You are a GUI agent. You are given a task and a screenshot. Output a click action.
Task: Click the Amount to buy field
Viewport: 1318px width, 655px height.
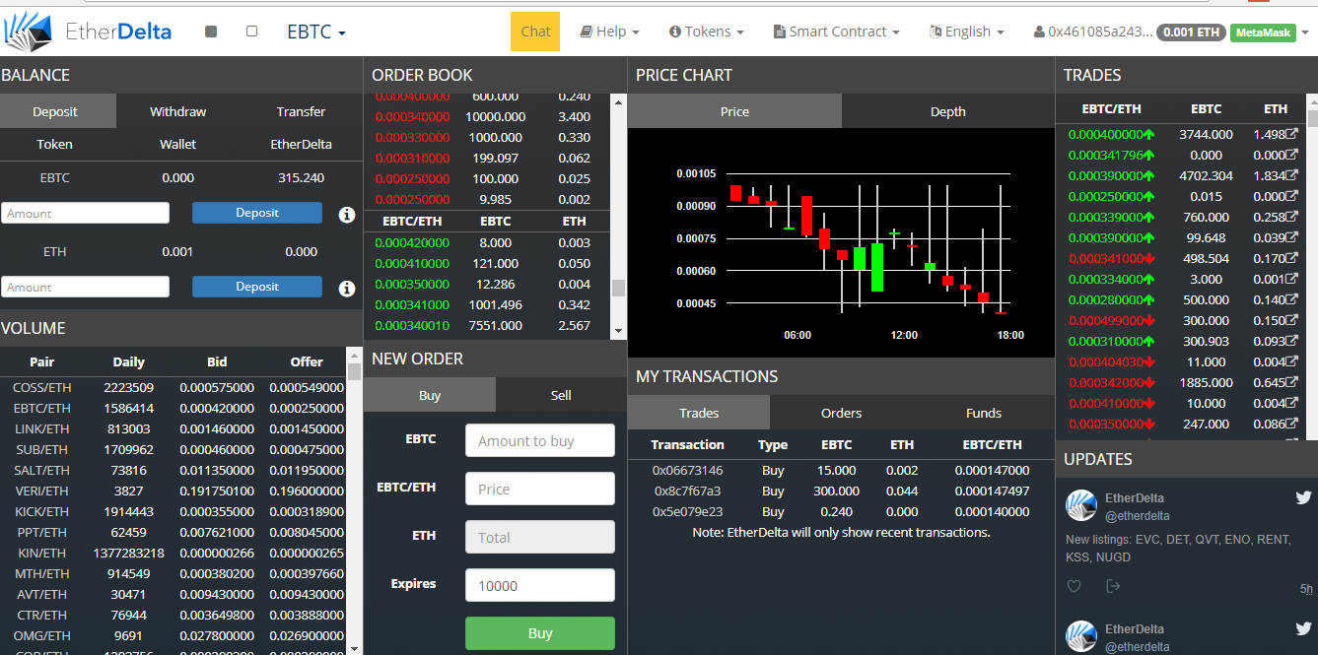[540, 440]
